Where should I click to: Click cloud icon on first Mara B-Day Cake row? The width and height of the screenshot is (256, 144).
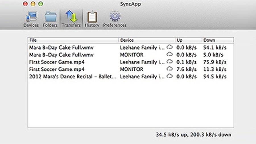click(x=170, y=47)
